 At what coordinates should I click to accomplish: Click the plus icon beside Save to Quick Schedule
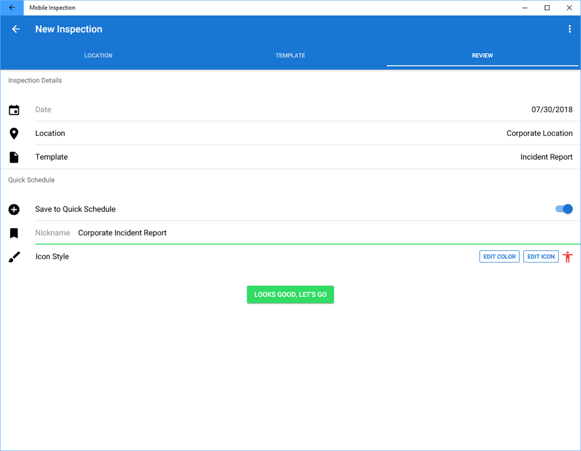tap(14, 209)
